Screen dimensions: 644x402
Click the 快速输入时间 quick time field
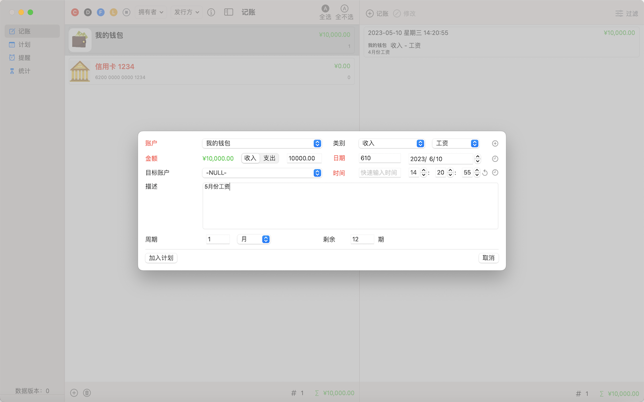point(380,173)
